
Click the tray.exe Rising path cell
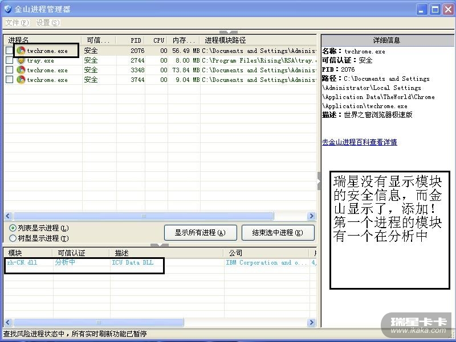[x=259, y=60]
